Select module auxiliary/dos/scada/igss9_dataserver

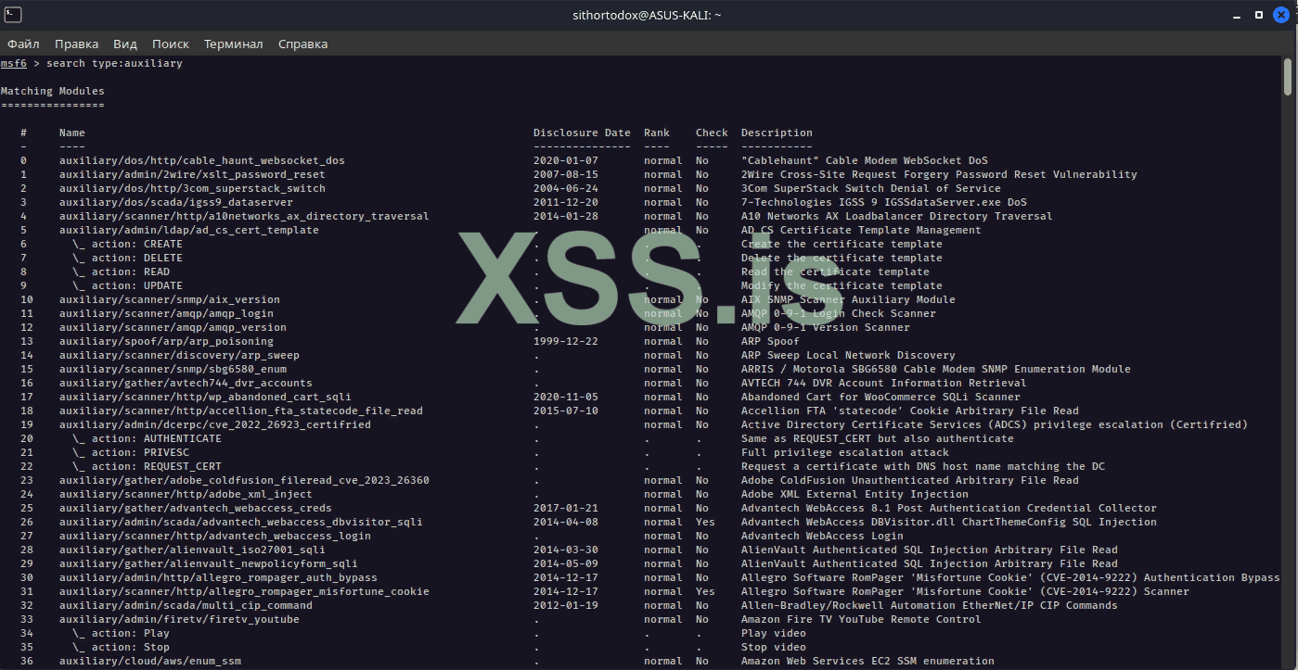tap(176, 202)
